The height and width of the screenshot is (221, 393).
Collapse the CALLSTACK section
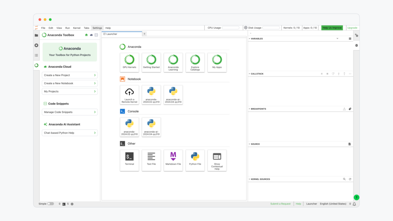pyautogui.click(x=249, y=74)
